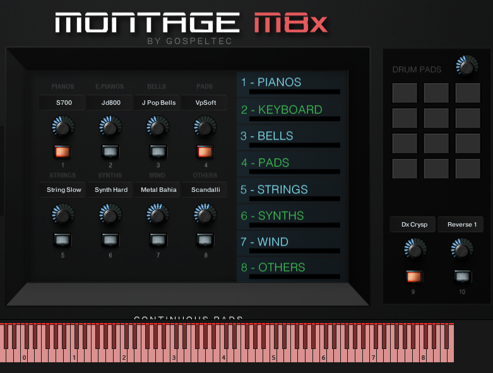This screenshot has width=493, height=373.
Task: Enable the slot 8 Scandalli button
Action: pos(205,240)
